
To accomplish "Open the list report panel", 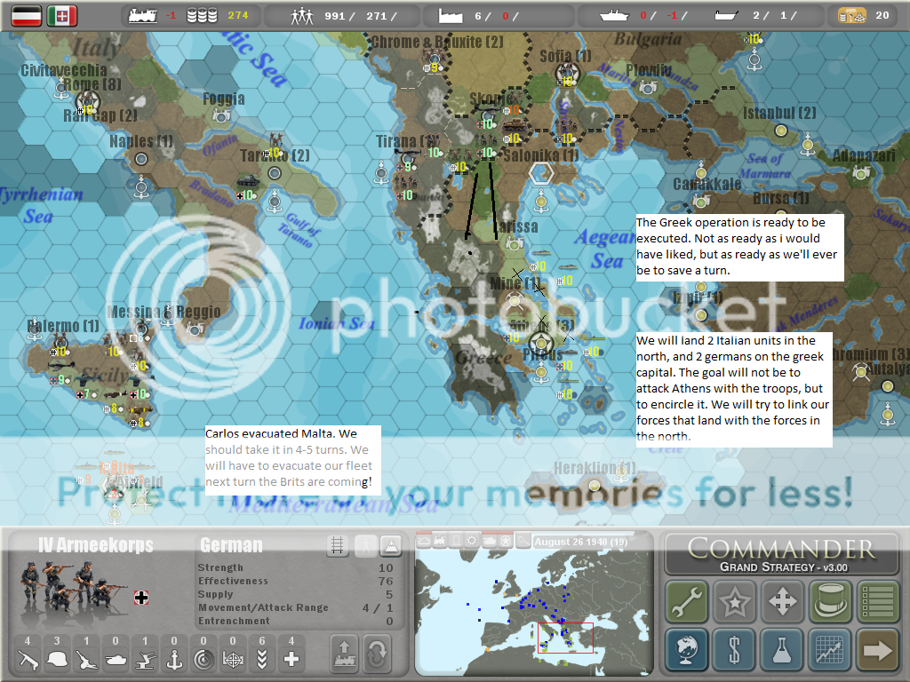I will tap(878, 602).
